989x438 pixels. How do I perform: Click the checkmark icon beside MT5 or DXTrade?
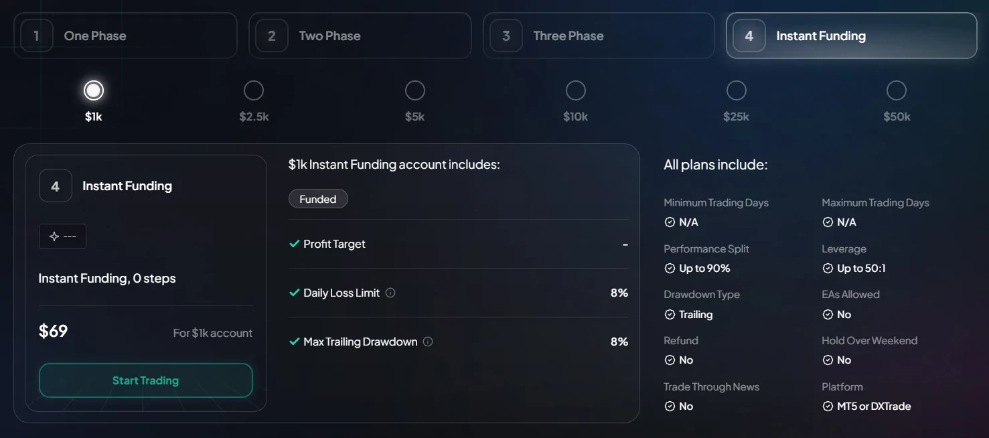[828, 407]
